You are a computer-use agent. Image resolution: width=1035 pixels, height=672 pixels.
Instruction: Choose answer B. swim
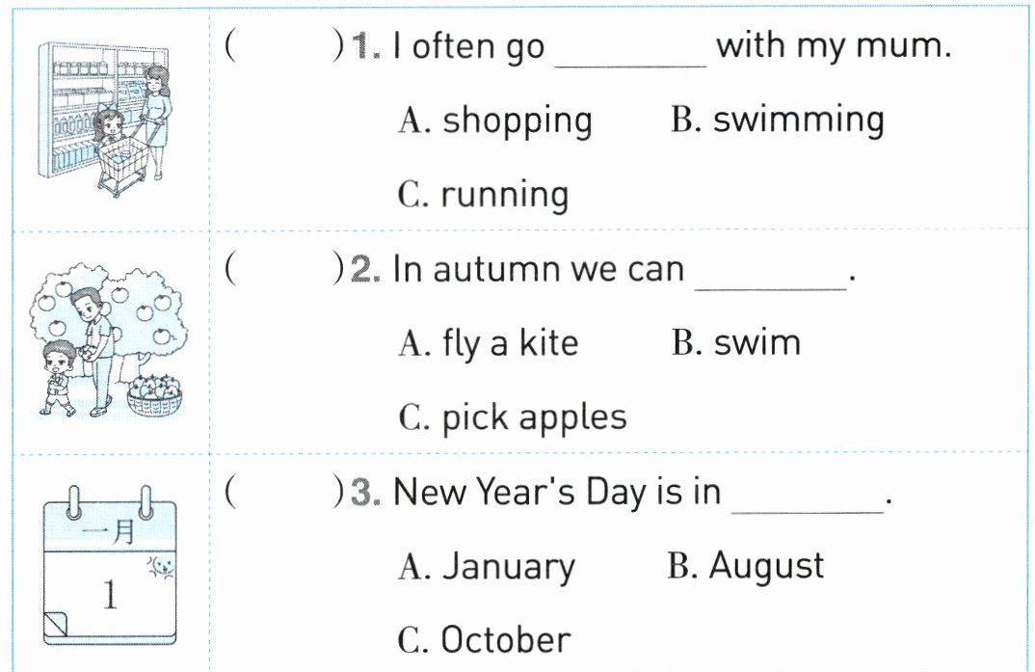pyautogui.click(x=735, y=343)
